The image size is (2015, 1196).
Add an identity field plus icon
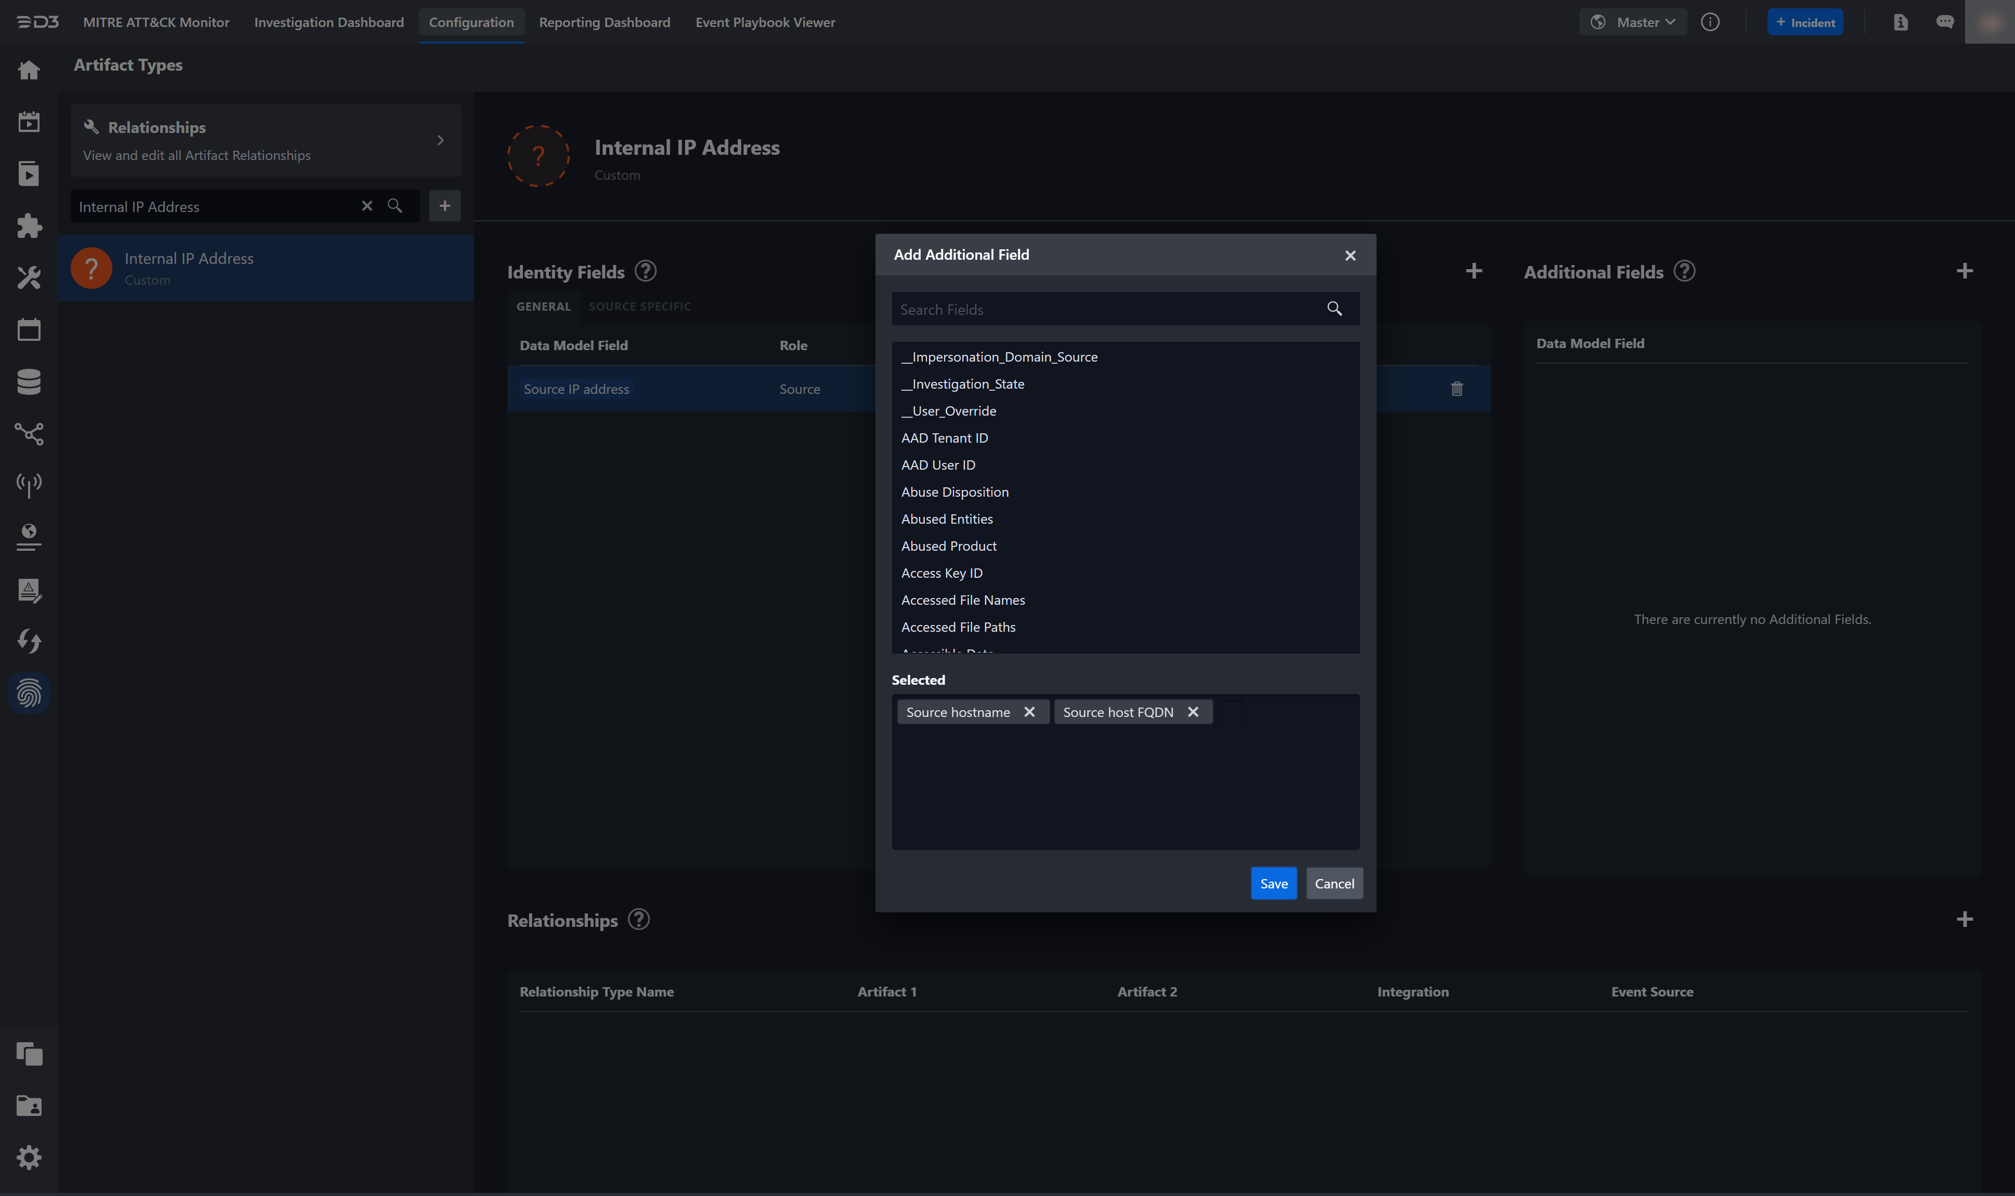coord(1473,271)
